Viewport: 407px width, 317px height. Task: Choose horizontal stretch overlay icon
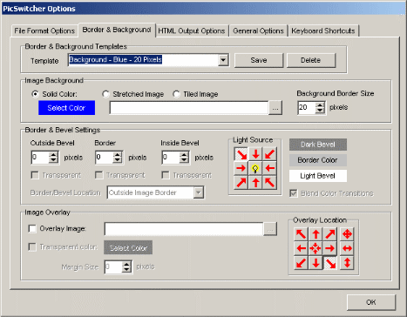[347, 248]
